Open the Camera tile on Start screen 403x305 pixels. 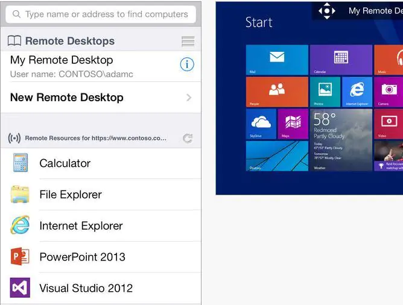pos(389,92)
